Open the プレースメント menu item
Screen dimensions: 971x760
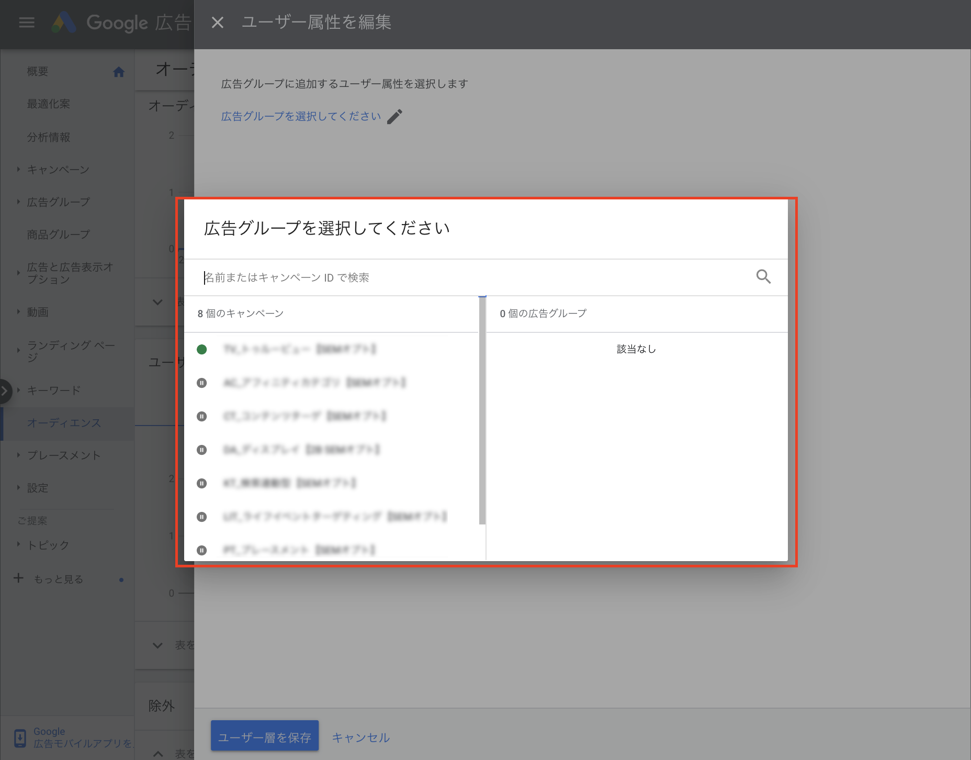[63, 455]
